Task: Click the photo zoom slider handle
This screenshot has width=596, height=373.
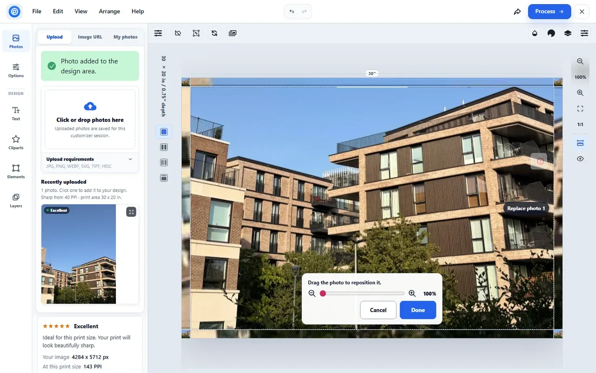Action: [323, 293]
